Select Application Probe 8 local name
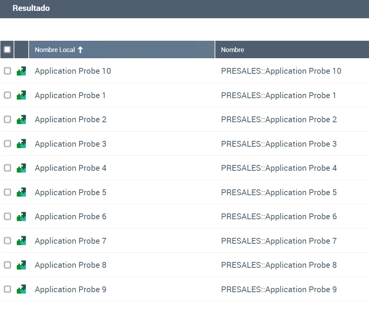 pos(71,265)
